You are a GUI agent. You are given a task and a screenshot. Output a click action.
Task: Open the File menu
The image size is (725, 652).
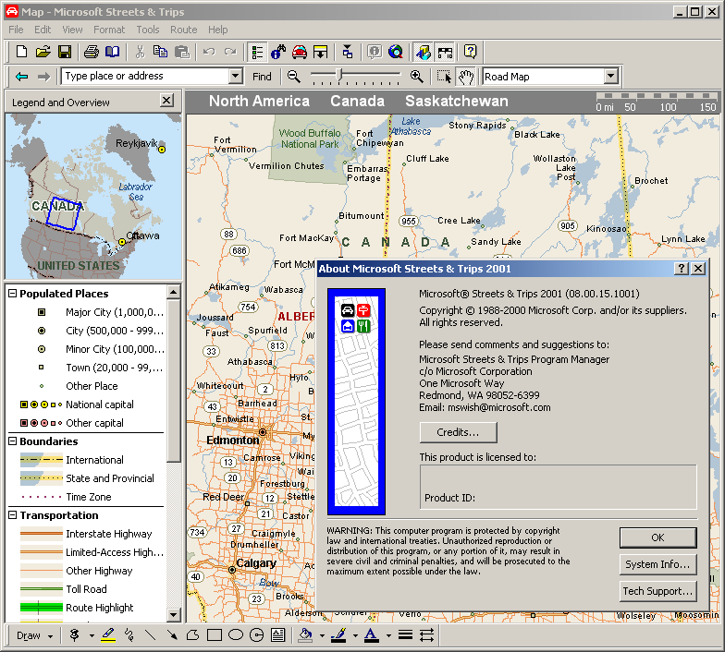point(16,30)
